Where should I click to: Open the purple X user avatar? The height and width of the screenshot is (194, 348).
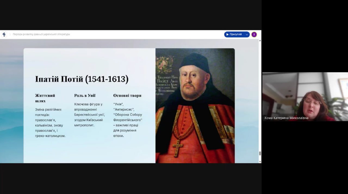coord(254,35)
